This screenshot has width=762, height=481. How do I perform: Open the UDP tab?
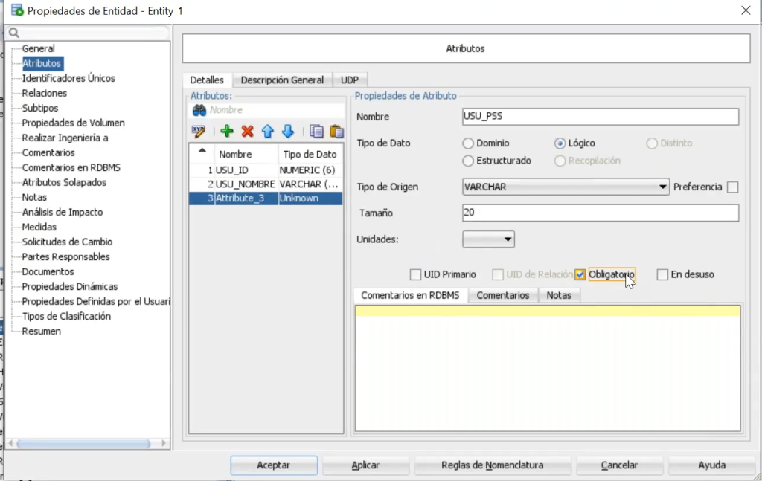[350, 80]
